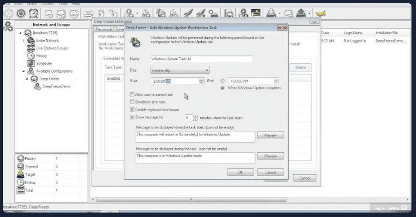Toggle the Show message for checkbox
Viewport: 416px width, 217px height.
coord(132,117)
